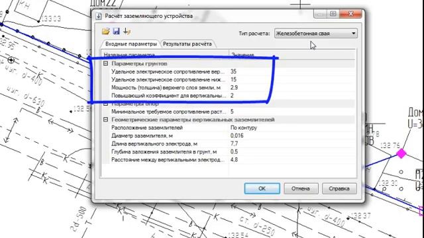
Task: Close the Расчёт заземляющего устройства dialog
Action: click(x=350, y=13)
